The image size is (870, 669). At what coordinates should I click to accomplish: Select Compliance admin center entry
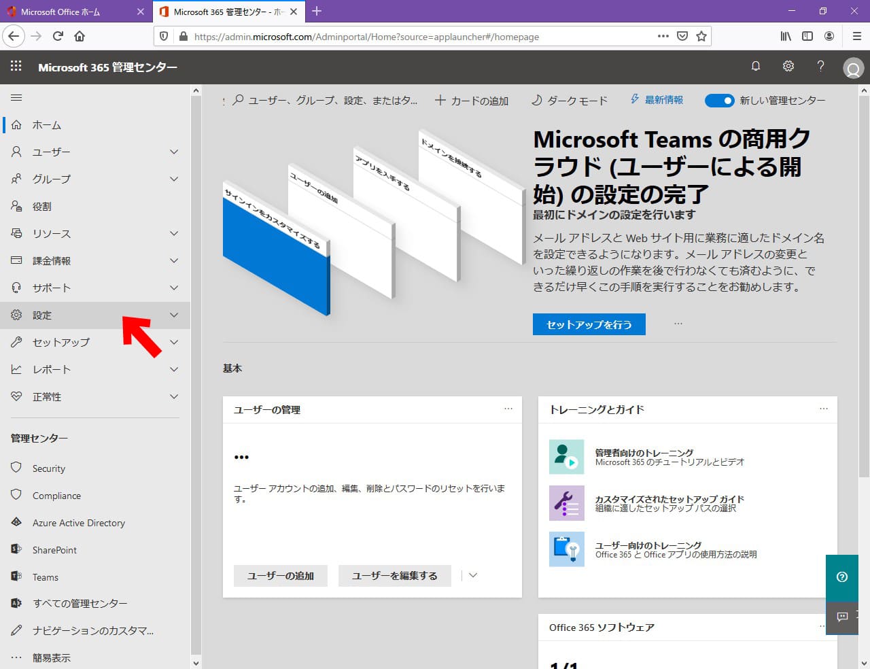[95, 496]
